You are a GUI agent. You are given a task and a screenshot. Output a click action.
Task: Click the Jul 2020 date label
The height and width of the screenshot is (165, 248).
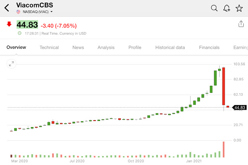pyautogui.click(x=77, y=161)
